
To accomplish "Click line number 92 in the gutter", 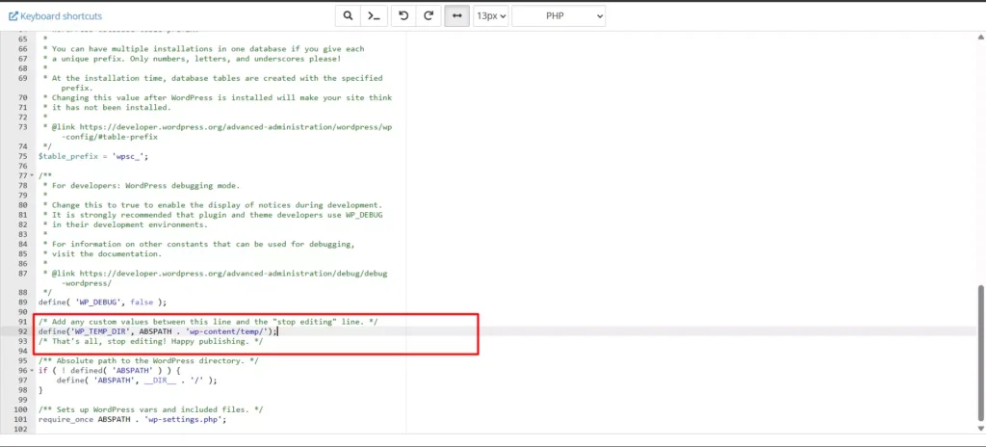I will [x=23, y=331].
